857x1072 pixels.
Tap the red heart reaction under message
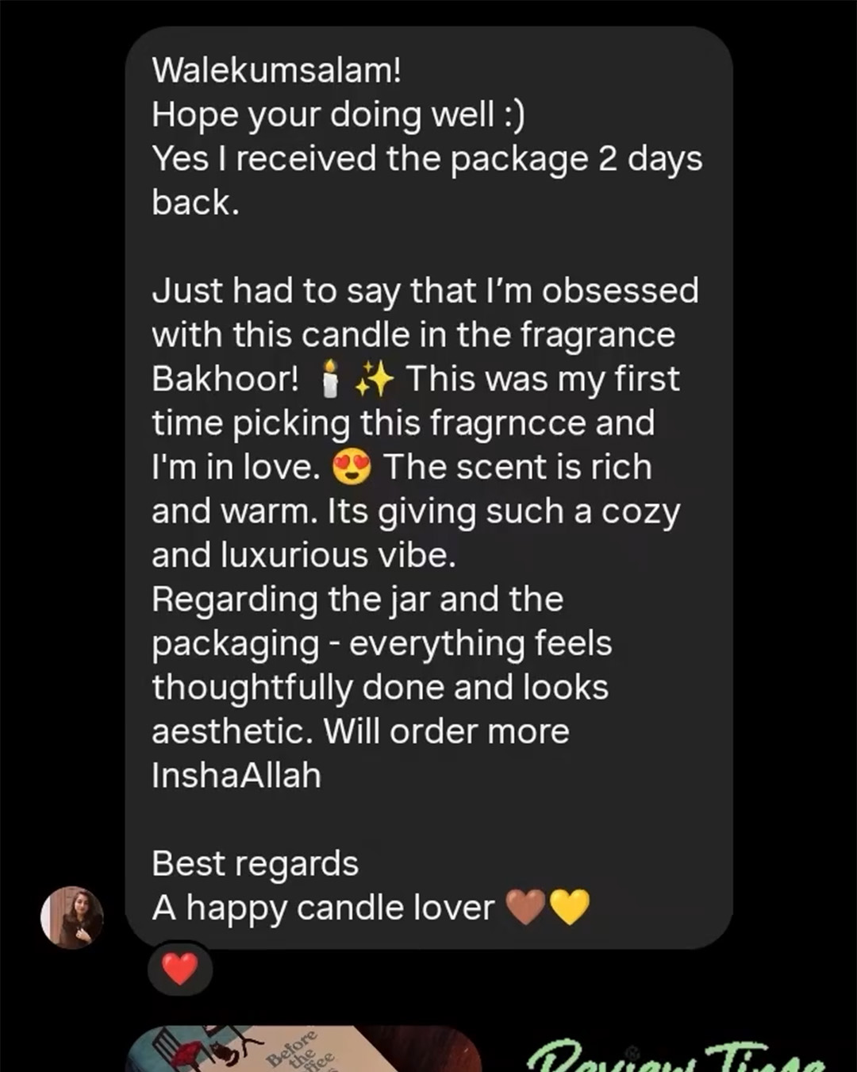(180, 969)
